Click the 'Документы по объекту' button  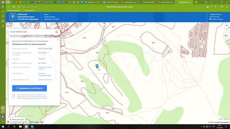click(x=29, y=88)
